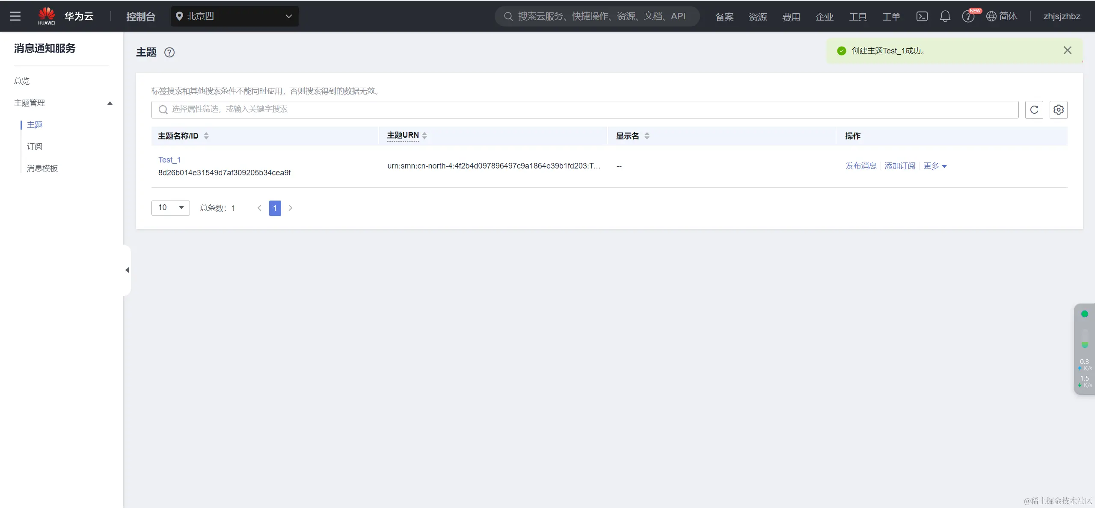Image resolution: width=1095 pixels, height=508 pixels.
Task: Sort by 主题名称/ID column
Action: coord(206,136)
